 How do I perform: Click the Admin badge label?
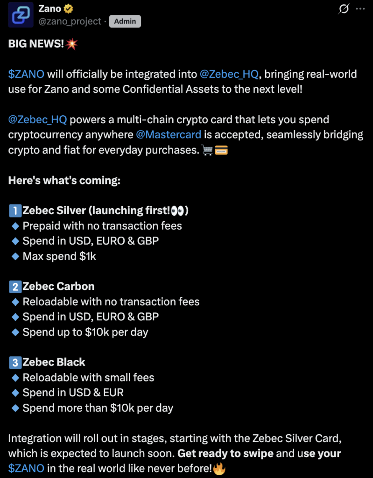(125, 21)
